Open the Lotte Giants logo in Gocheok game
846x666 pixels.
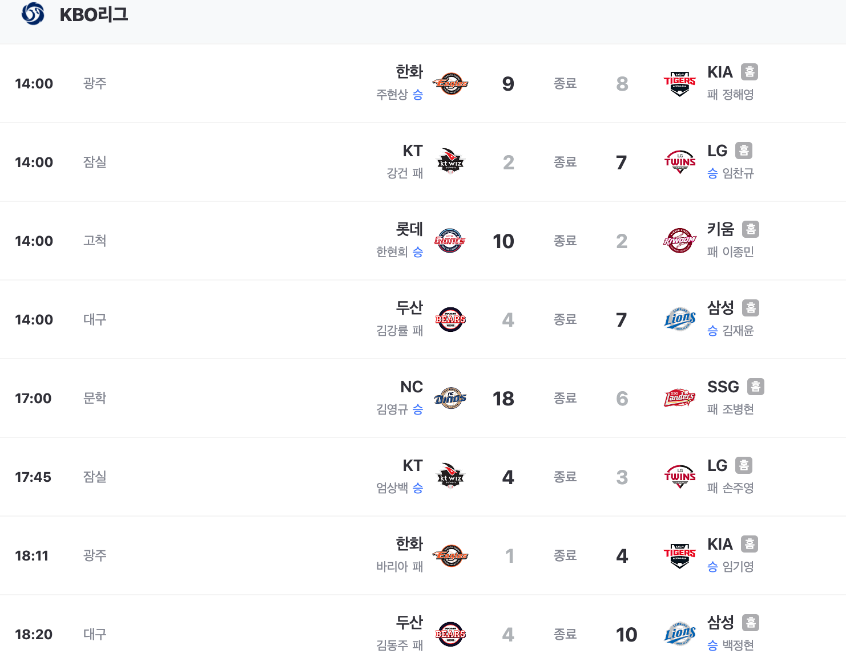click(450, 241)
